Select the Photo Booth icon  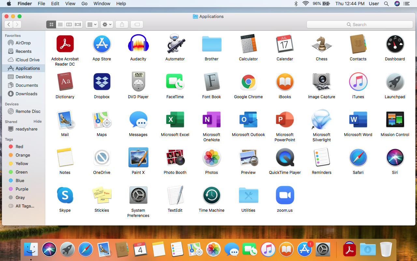(175, 157)
